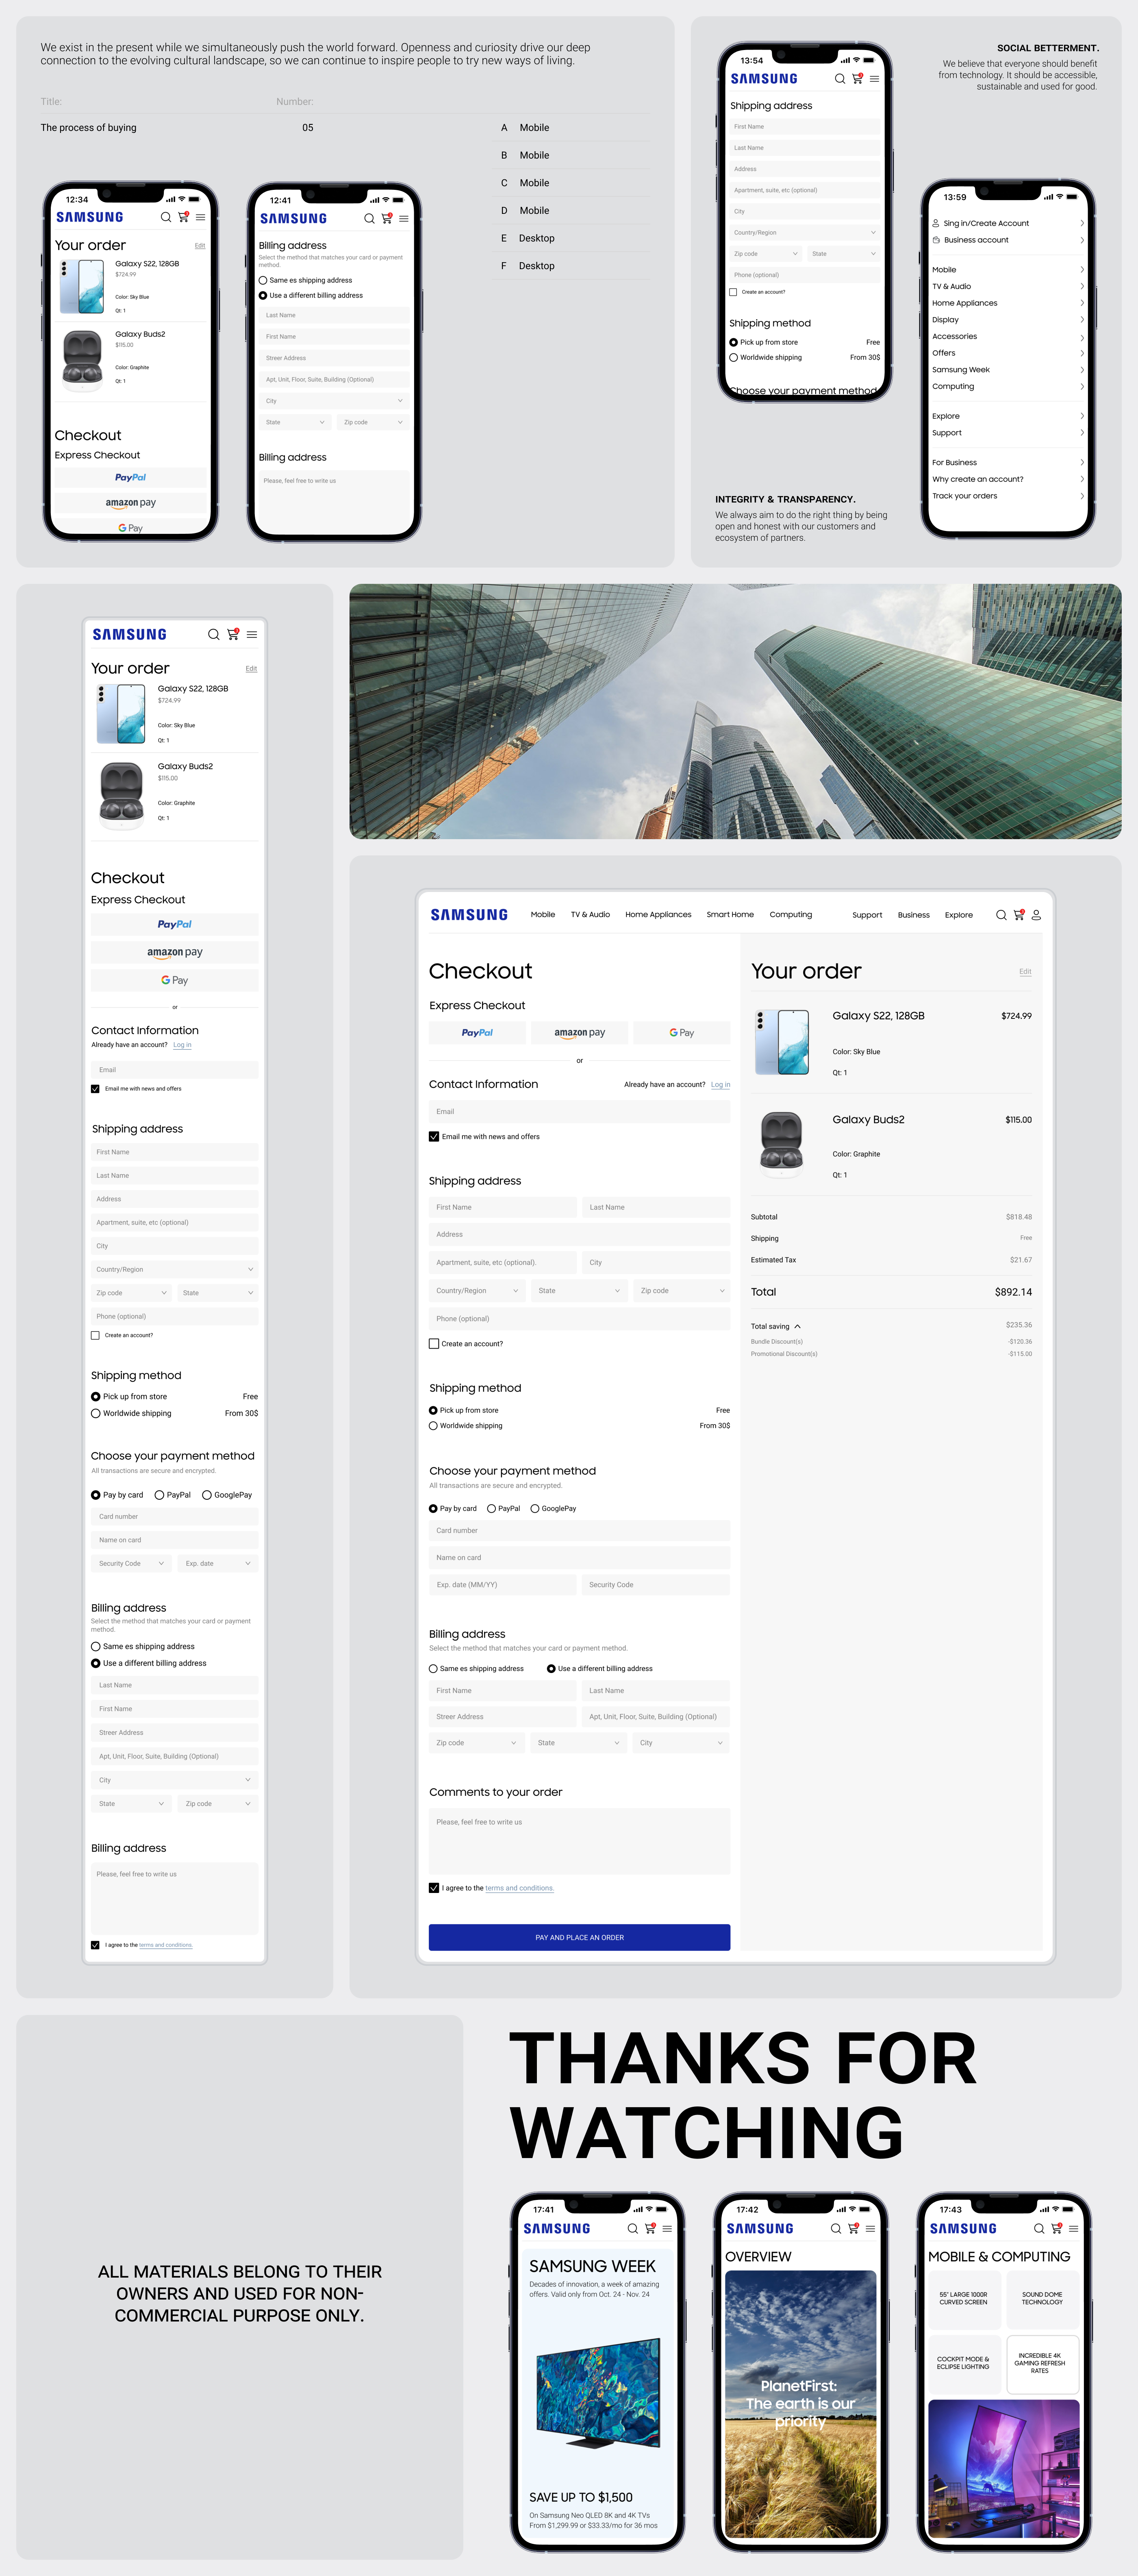This screenshot has height=2576, width=1138.
Task: Collapse the Total saving expander
Action: pos(797,1326)
